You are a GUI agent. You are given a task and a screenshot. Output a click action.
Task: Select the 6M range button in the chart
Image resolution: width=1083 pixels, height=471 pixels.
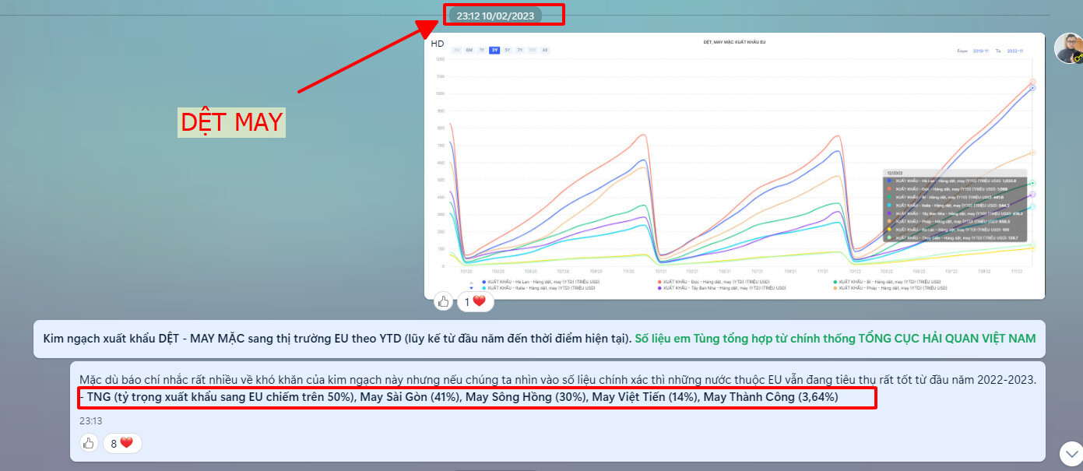469,50
